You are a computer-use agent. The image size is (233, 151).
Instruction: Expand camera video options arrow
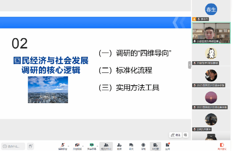(83, 146)
